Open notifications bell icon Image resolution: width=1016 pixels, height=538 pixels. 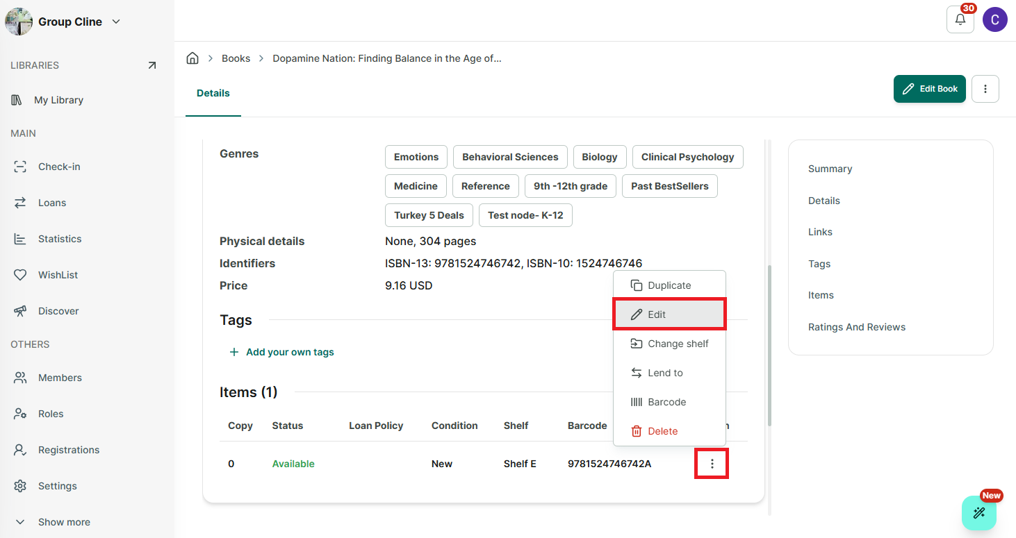[960, 19]
